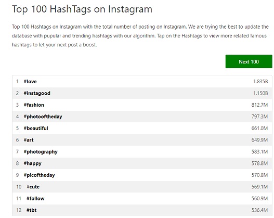View the #picoftheday hashtag
The image size is (274, 218).
40,175
